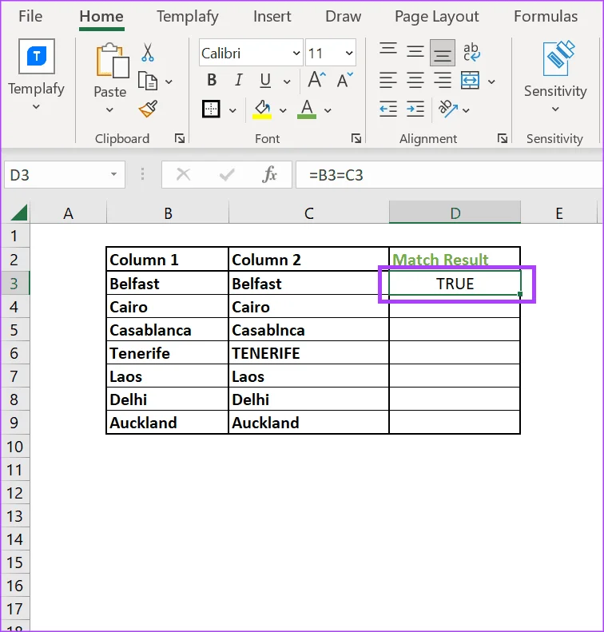The height and width of the screenshot is (632, 604).
Task: Decrease indent
Action: point(388,109)
